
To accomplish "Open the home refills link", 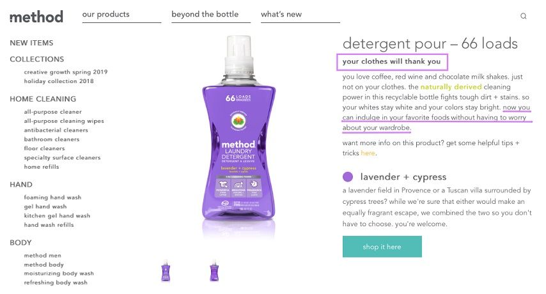I will click(x=42, y=167).
